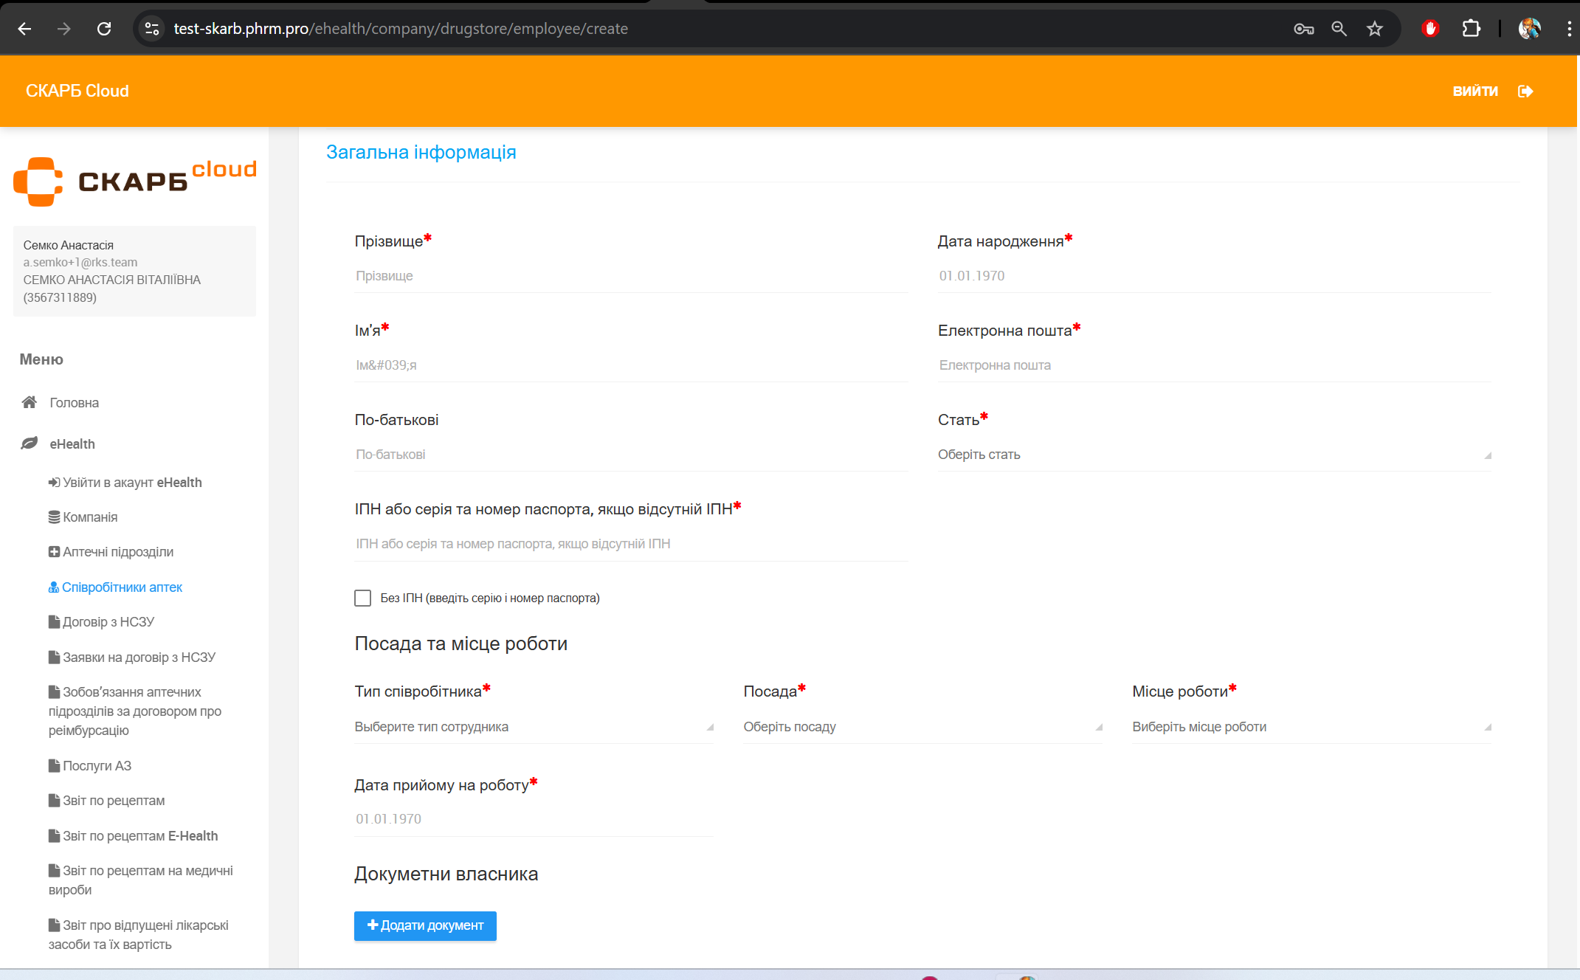Expand the Тип співробітника dropdown
Image resolution: width=1580 pixels, height=980 pixels.
(x=533, y=727)
